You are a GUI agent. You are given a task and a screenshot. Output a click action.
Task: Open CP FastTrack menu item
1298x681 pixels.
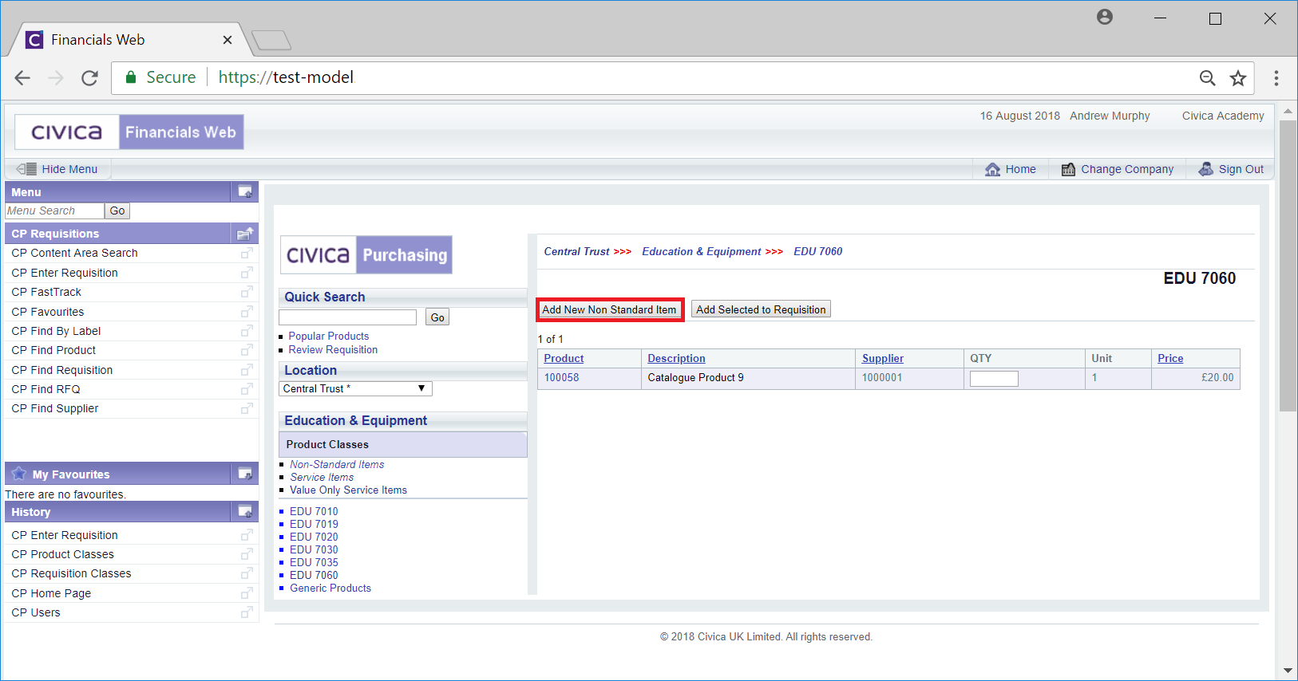pos(46,292)
